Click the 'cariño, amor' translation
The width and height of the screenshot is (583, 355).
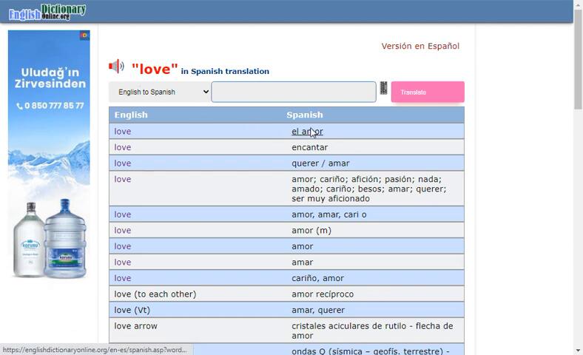point(317,278)
